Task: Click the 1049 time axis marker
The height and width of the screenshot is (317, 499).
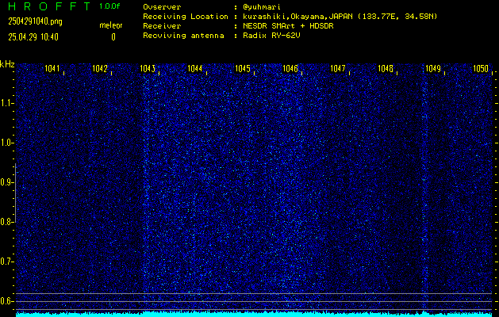Action: (x=433, y=69)
